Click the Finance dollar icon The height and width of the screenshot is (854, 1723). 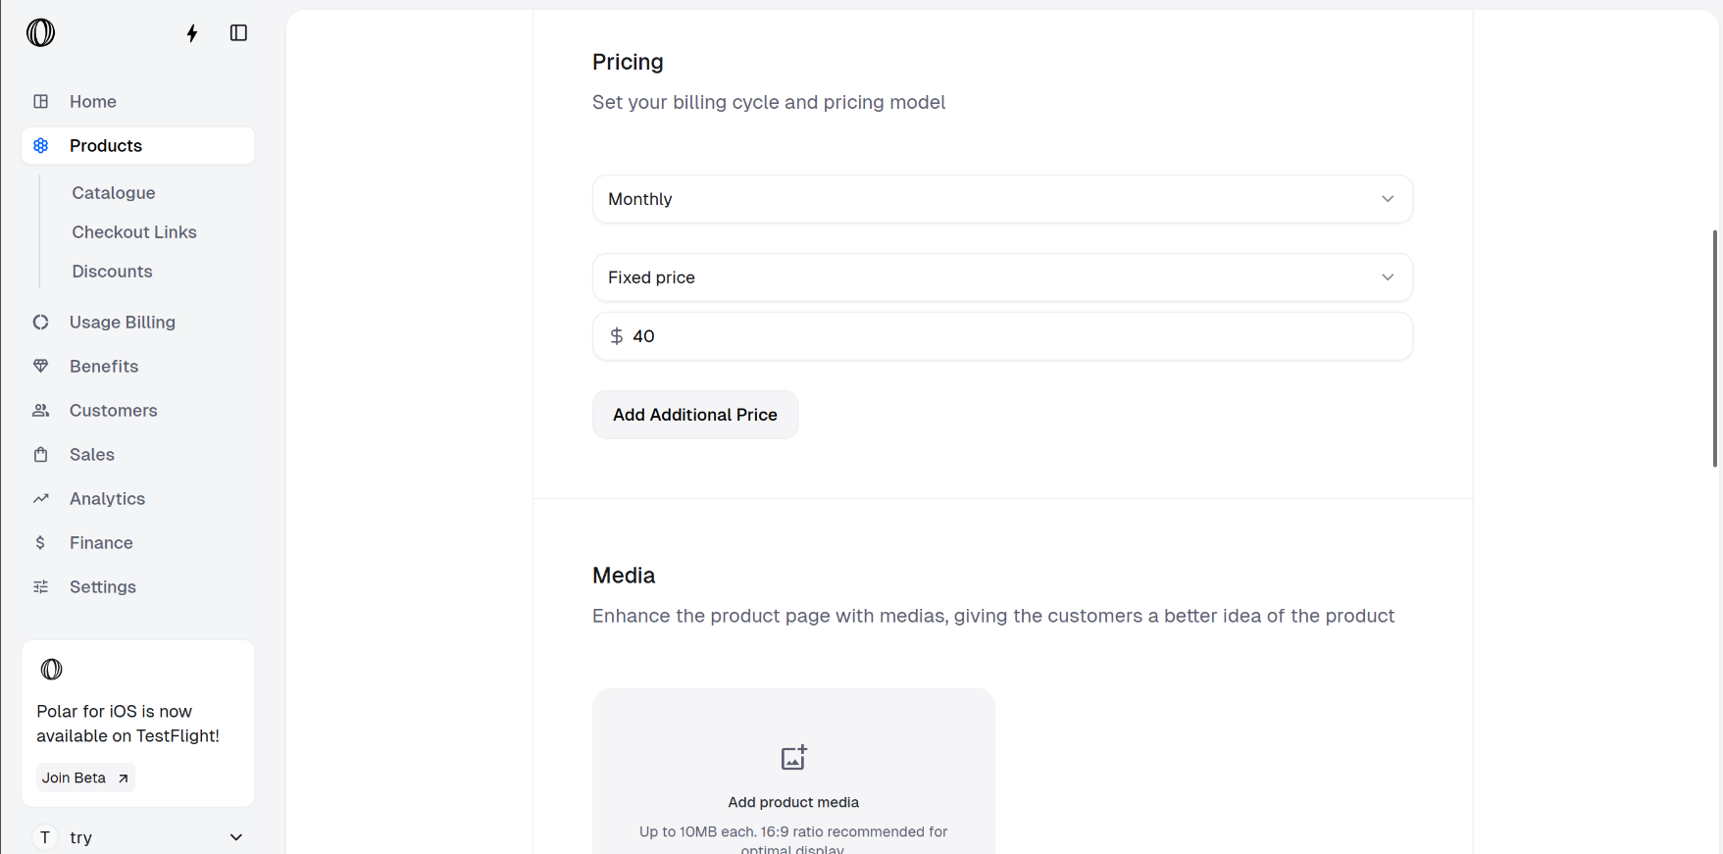[x=40, y=543]
